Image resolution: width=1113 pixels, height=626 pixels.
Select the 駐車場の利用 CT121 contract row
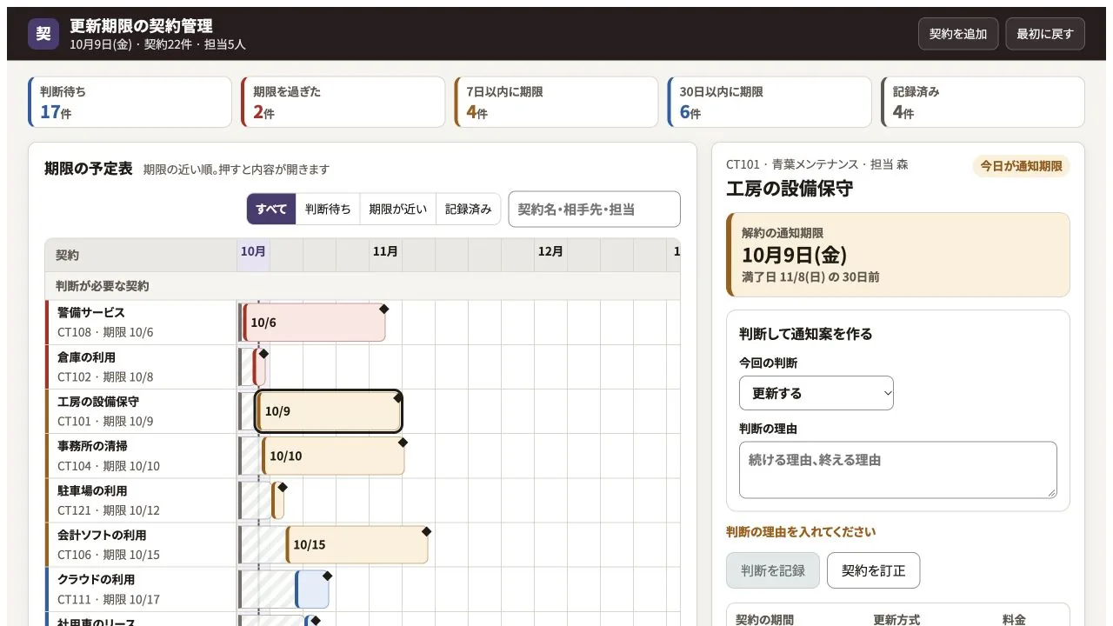(x=141, y=500)
